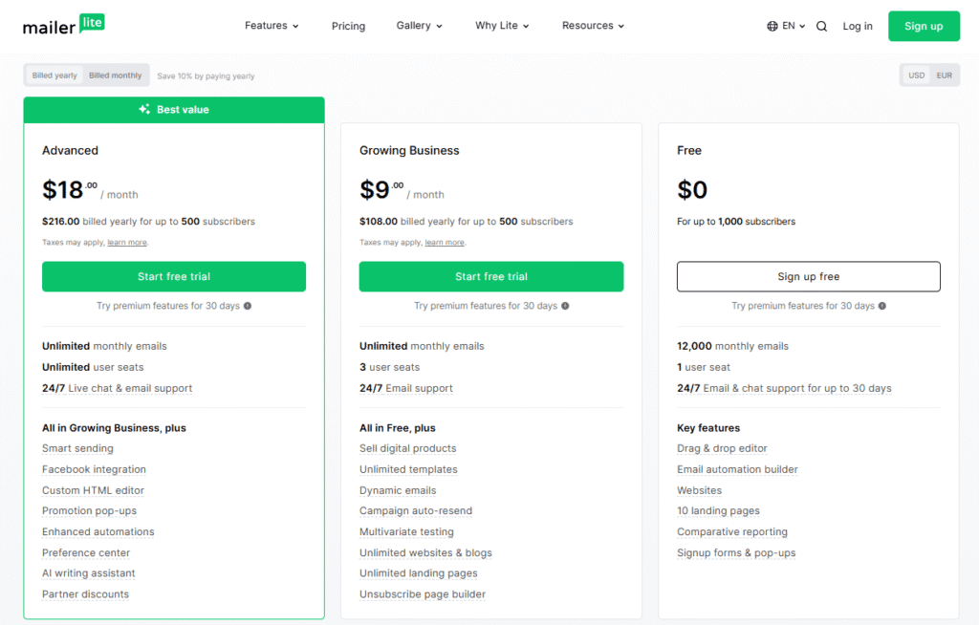Image resolution: width=979 pixels, height=625 pixels.
Task: Click 10 landing pages feature
Action: point(718,510)
